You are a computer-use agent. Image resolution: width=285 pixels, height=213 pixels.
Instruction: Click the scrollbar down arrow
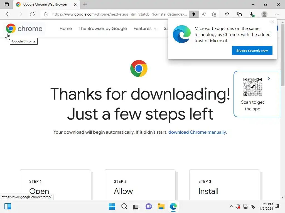point(282,197)
